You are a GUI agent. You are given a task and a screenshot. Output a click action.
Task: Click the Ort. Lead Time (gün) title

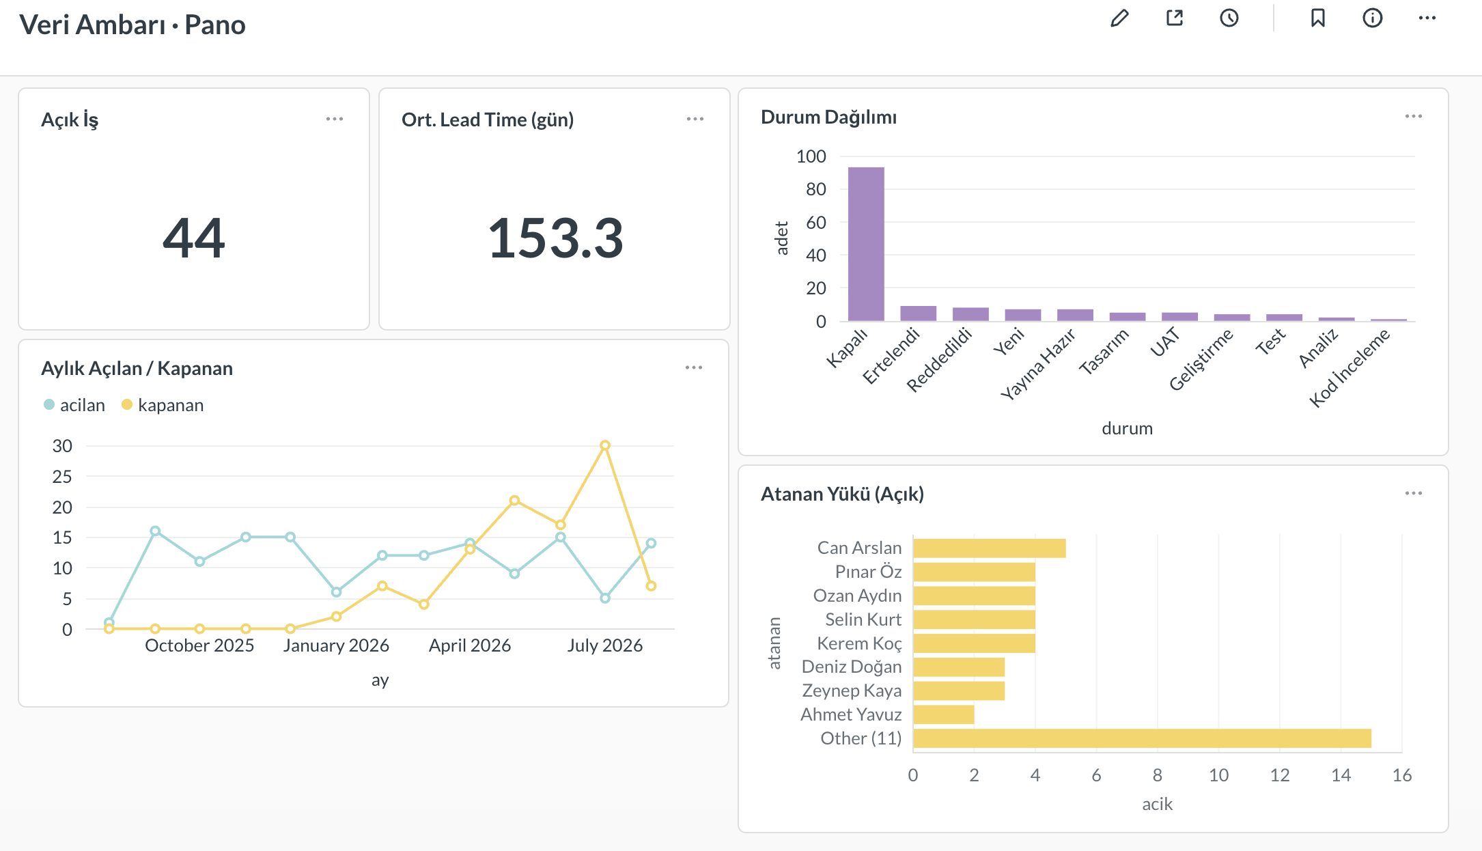tap(488, 120)
